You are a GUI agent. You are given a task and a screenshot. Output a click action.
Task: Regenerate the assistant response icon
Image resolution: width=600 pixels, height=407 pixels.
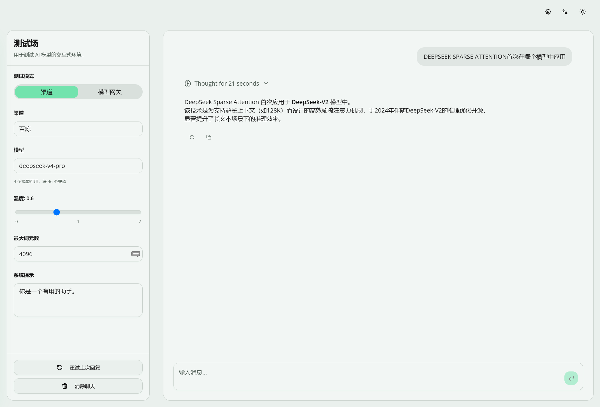pyautogui.click(x=192, y=137)
